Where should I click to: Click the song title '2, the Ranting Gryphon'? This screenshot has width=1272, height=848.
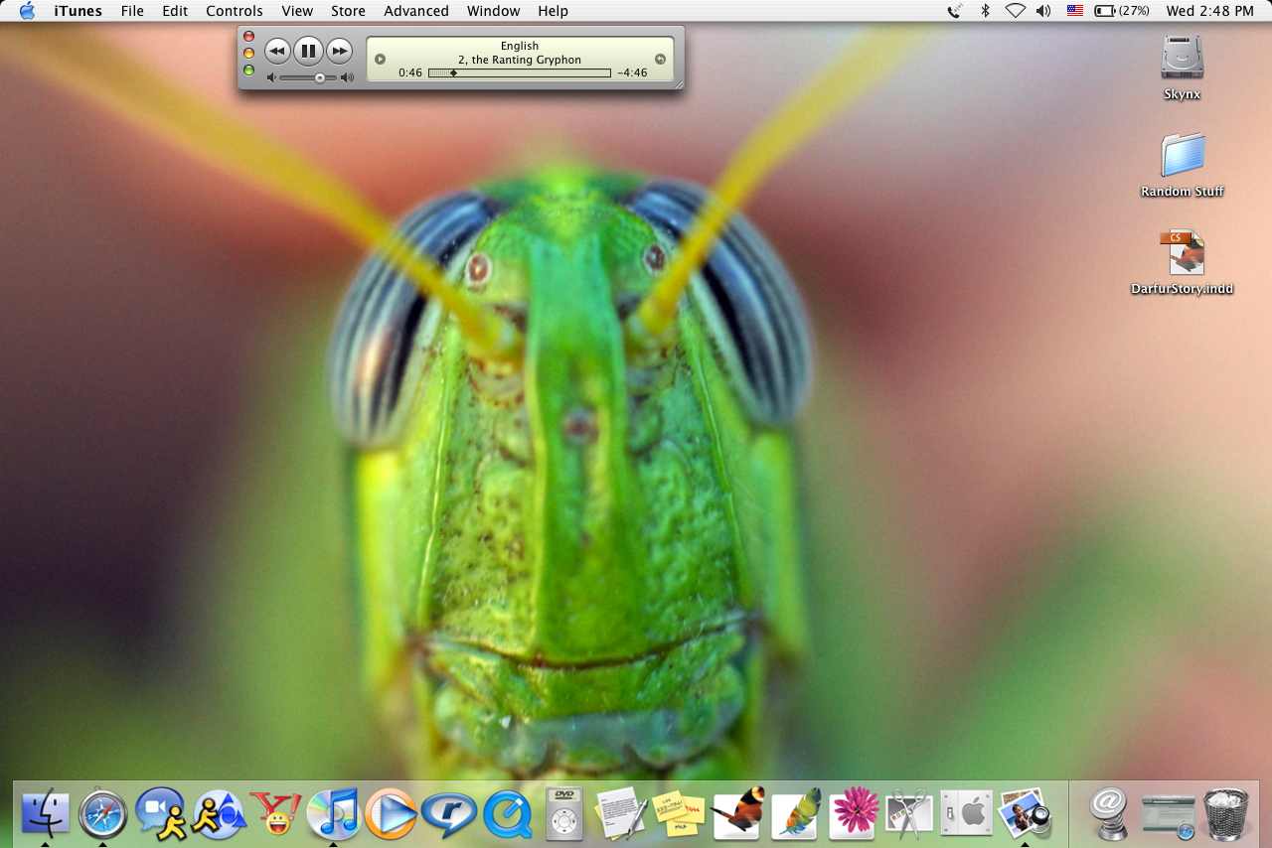520,60
